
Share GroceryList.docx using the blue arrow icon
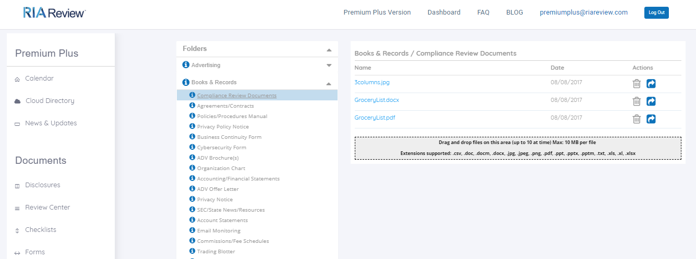coord(651,101)
